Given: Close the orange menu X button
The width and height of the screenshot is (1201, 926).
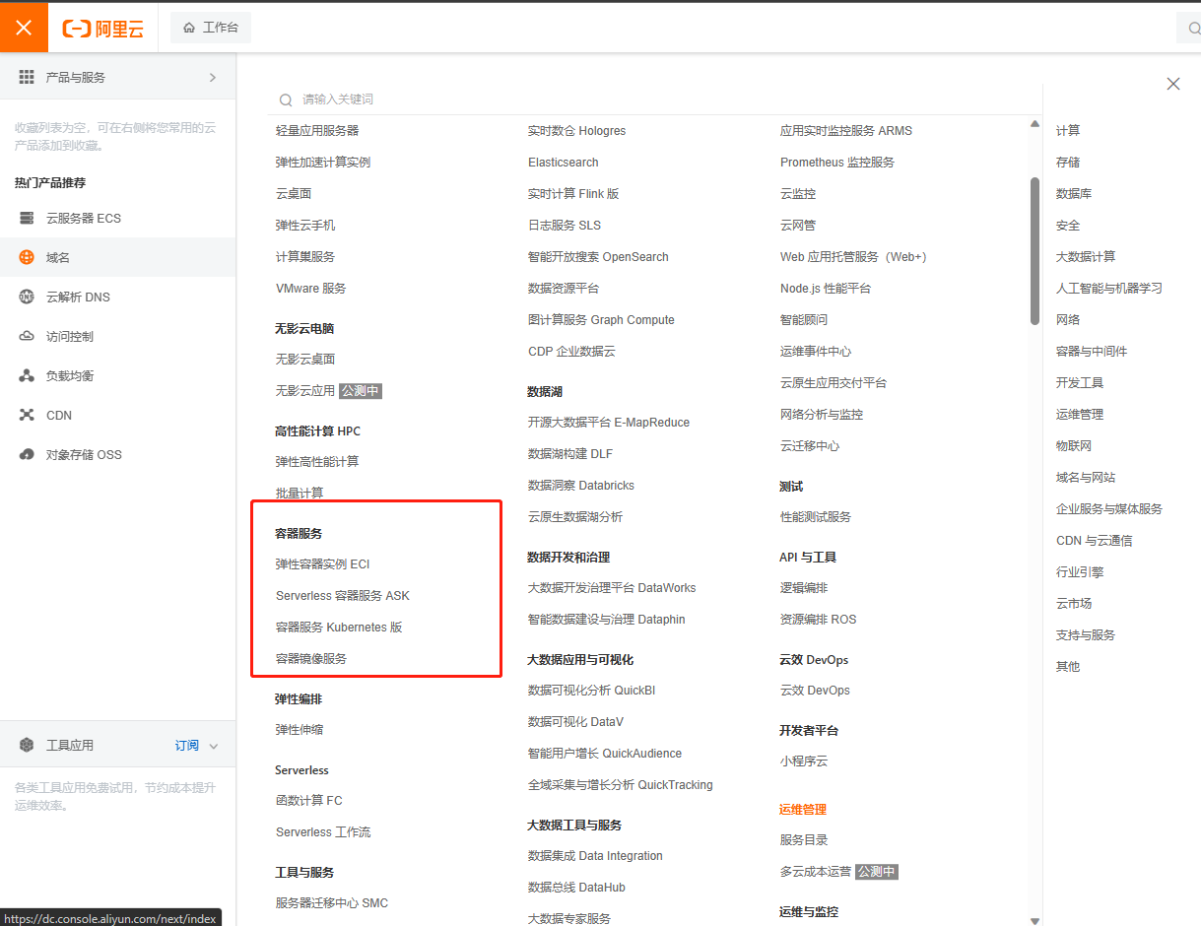Looking at the screenshot, I should pos(24,28).
